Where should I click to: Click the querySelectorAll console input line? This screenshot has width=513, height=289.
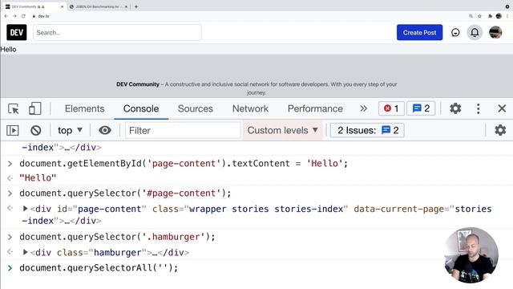pyautogui.click(x=99, y=267)
